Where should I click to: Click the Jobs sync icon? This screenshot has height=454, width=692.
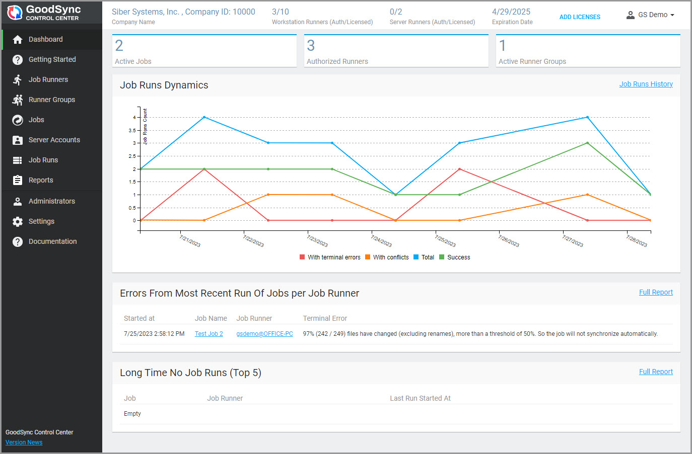tap(18, 120)
